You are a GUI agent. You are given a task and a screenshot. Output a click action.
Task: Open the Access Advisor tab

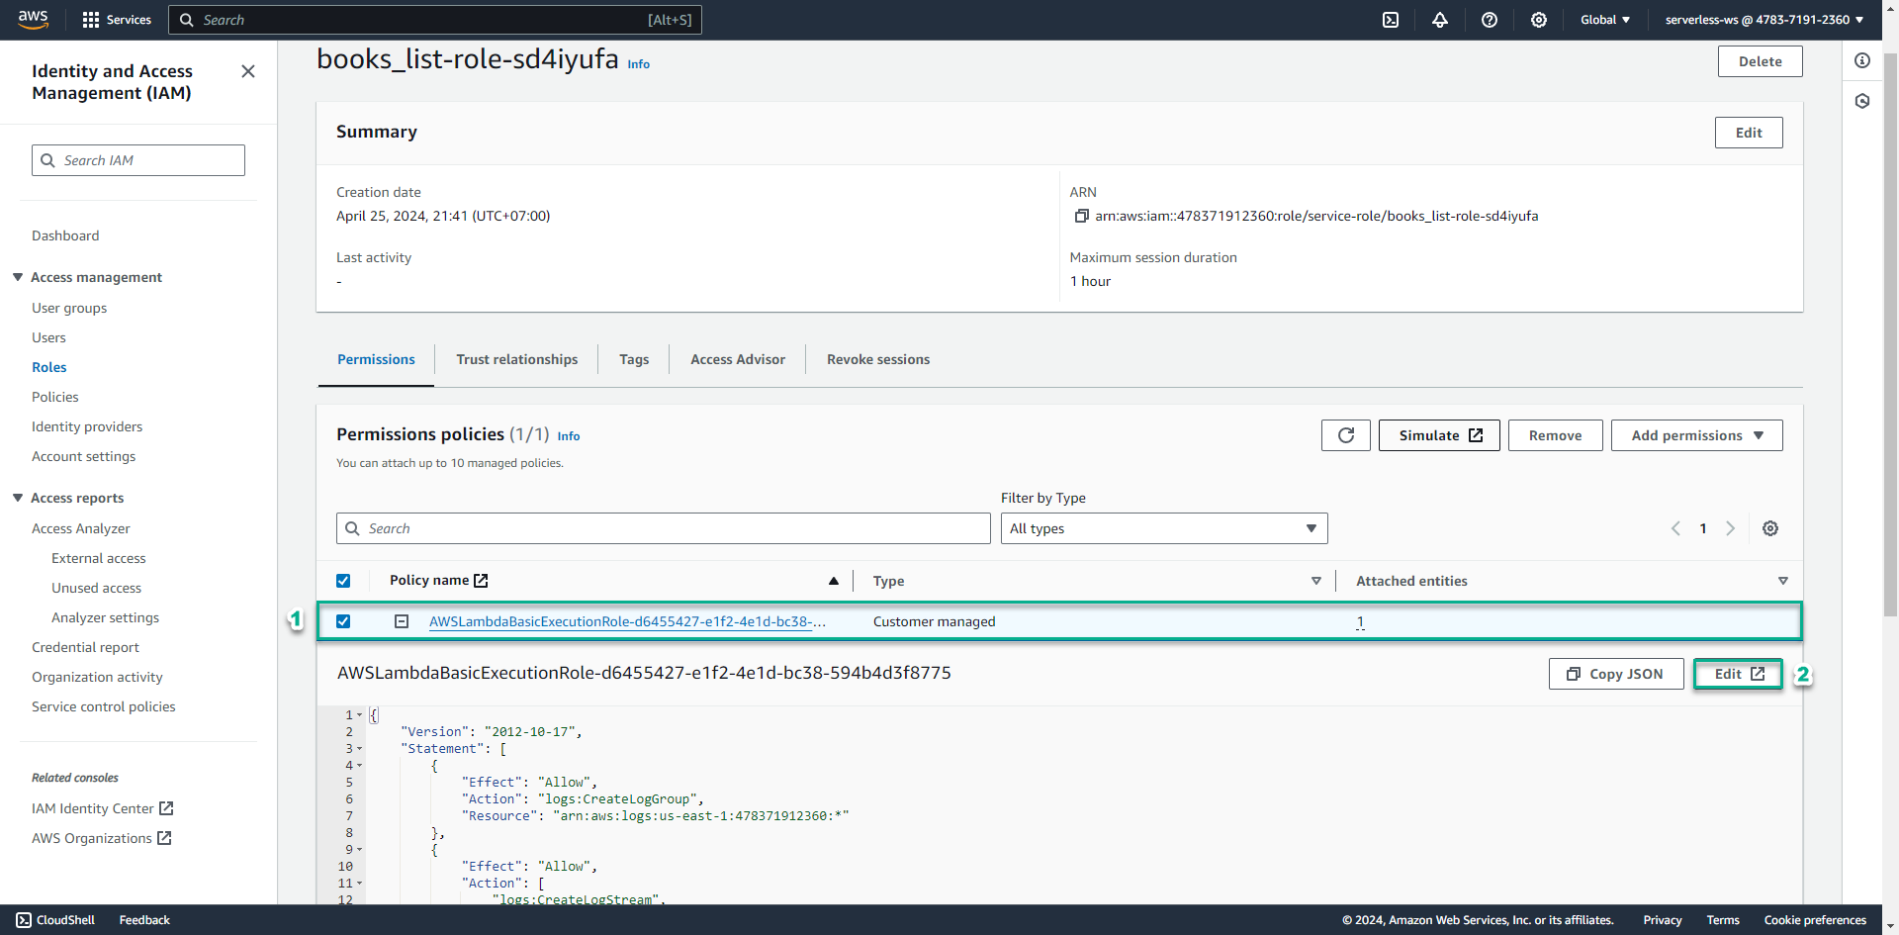(x=738, y=359)
